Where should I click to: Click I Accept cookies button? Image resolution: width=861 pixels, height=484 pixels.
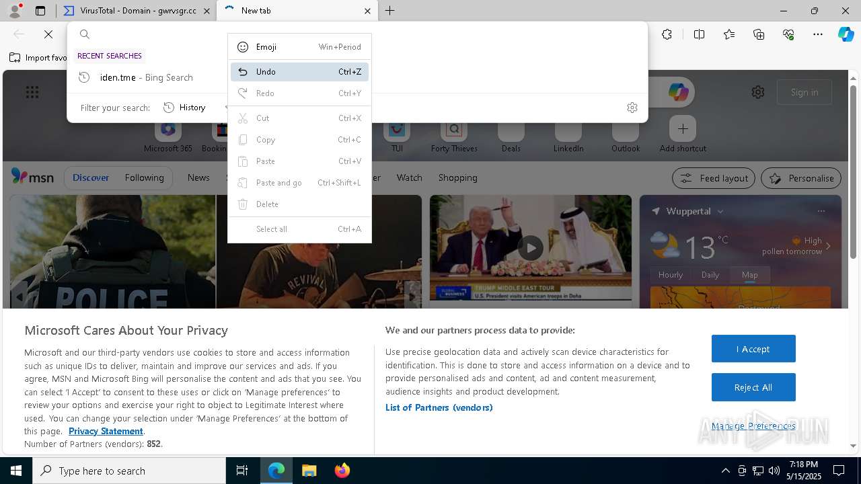(x=753, y=349)
